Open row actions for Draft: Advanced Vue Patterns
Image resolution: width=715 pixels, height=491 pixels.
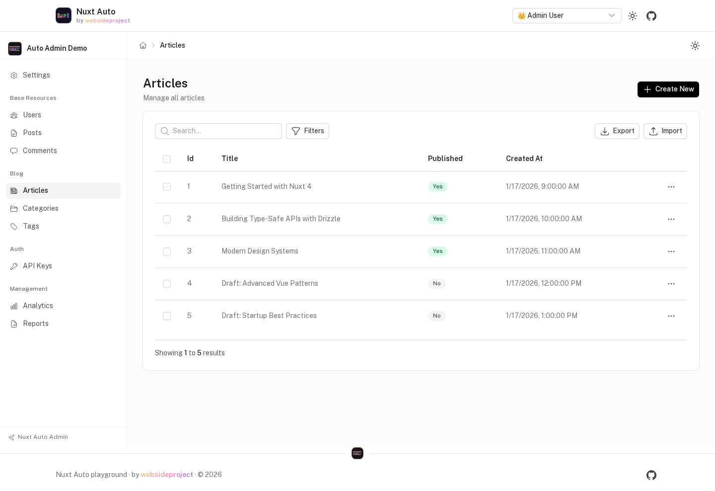671,284
